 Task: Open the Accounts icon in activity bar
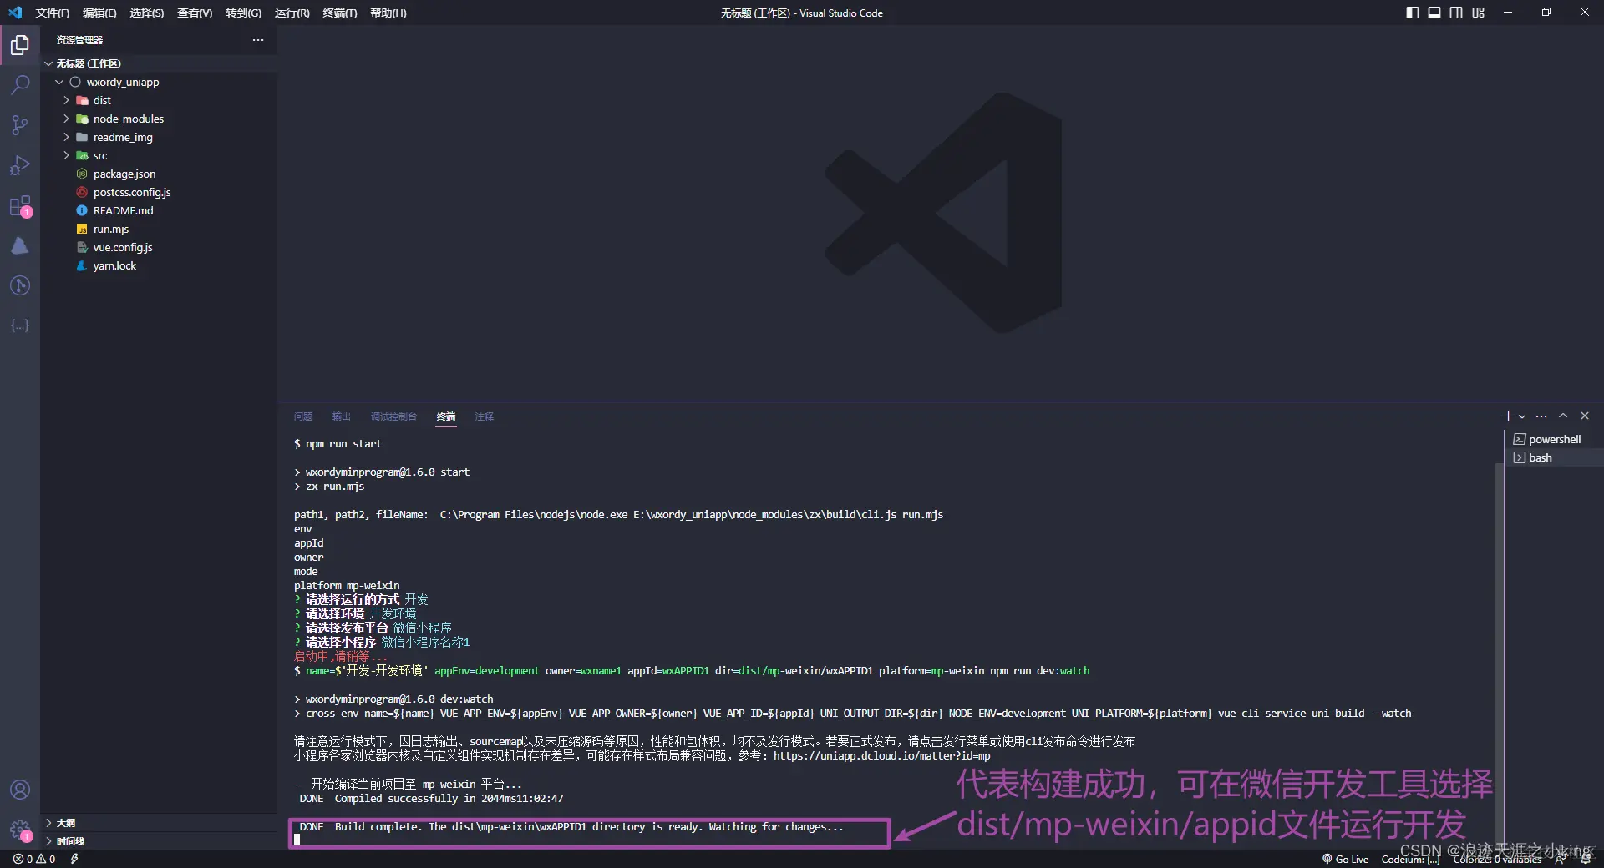tap(20, 790)
